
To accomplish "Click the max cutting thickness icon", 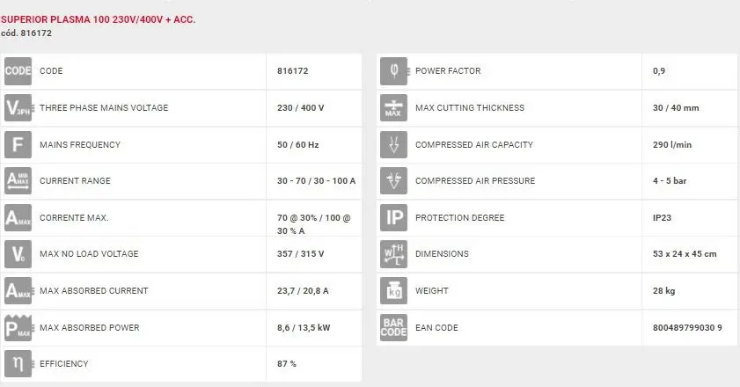I will 393,108.
